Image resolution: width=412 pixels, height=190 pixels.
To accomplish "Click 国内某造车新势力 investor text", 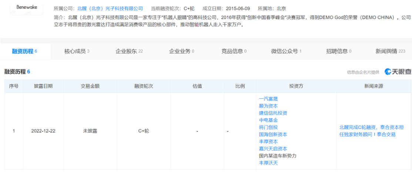I will click(x=278, y=156).
